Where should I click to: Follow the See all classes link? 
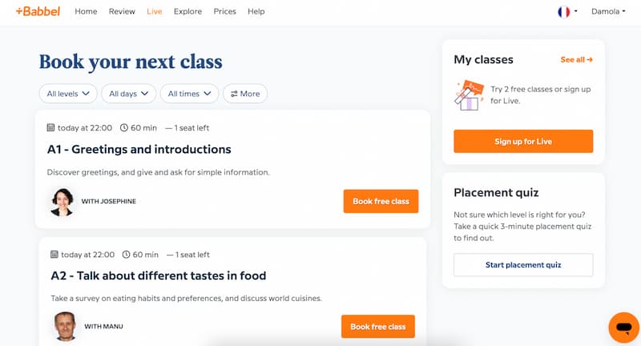coord(576,59)
